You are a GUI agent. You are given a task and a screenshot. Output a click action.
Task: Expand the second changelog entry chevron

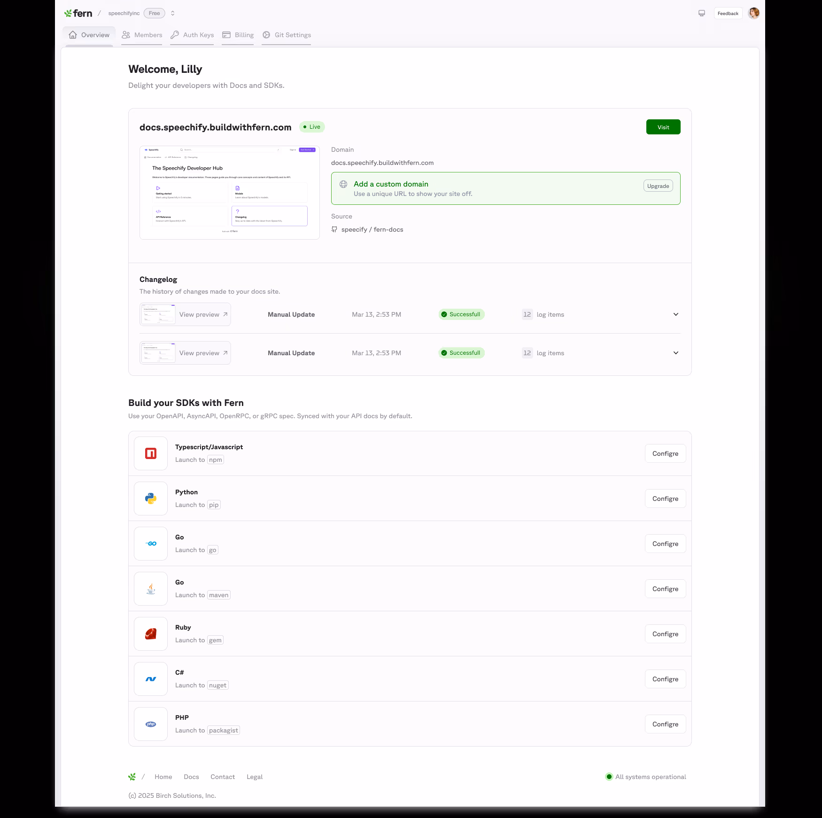676,353
